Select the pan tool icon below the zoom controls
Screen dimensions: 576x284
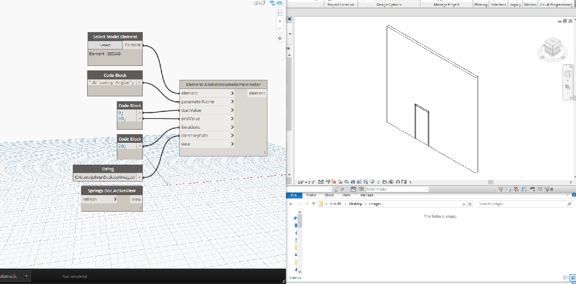280,38
